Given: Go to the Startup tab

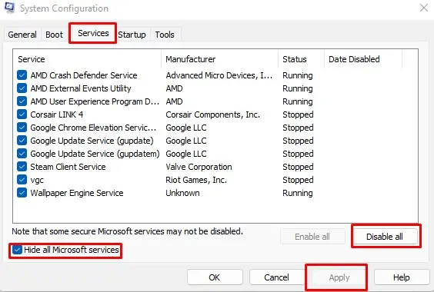Looking at the screenshot, I should pyautogui.click(x=132, y=35).
